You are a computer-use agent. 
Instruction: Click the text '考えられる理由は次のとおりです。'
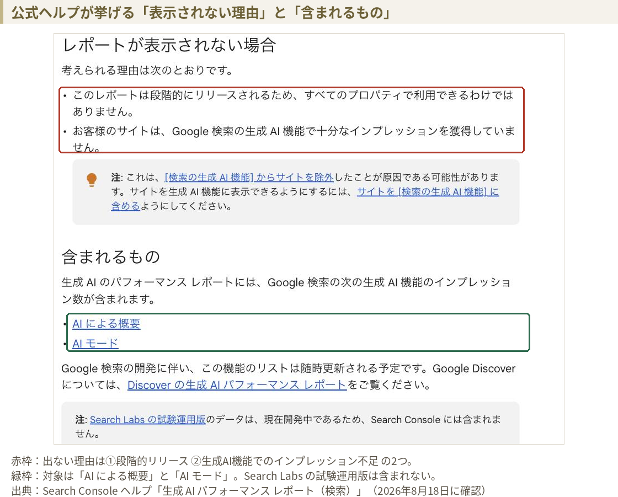coord(147,71)
